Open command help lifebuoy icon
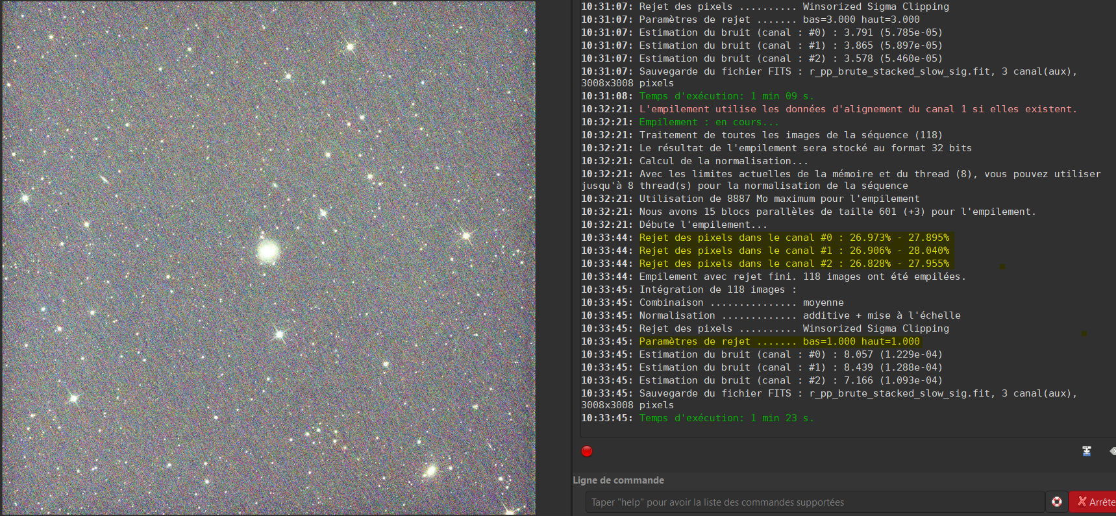Image resolution: width=1116 pixels, height=516 pixels. [x=1057, y=502]
